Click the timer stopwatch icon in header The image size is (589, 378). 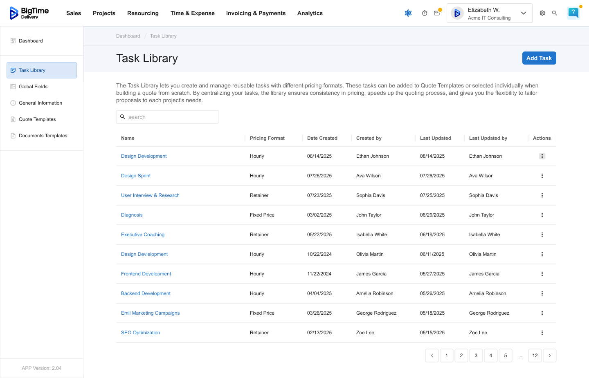(425, 13)
